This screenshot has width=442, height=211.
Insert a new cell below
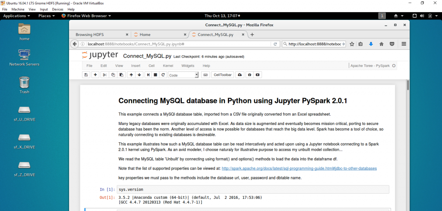tap(95, 75)
